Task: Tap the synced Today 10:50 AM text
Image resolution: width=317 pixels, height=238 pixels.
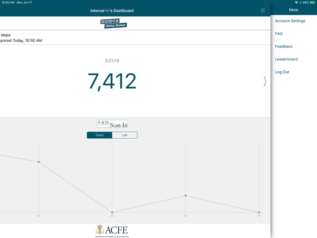Action: click(21, 40)
